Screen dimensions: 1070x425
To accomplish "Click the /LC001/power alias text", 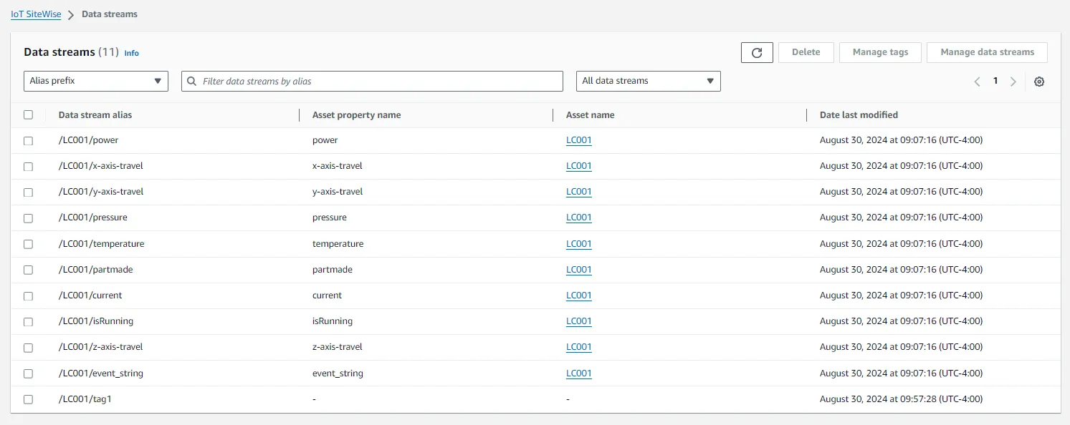I will [89, 140].
